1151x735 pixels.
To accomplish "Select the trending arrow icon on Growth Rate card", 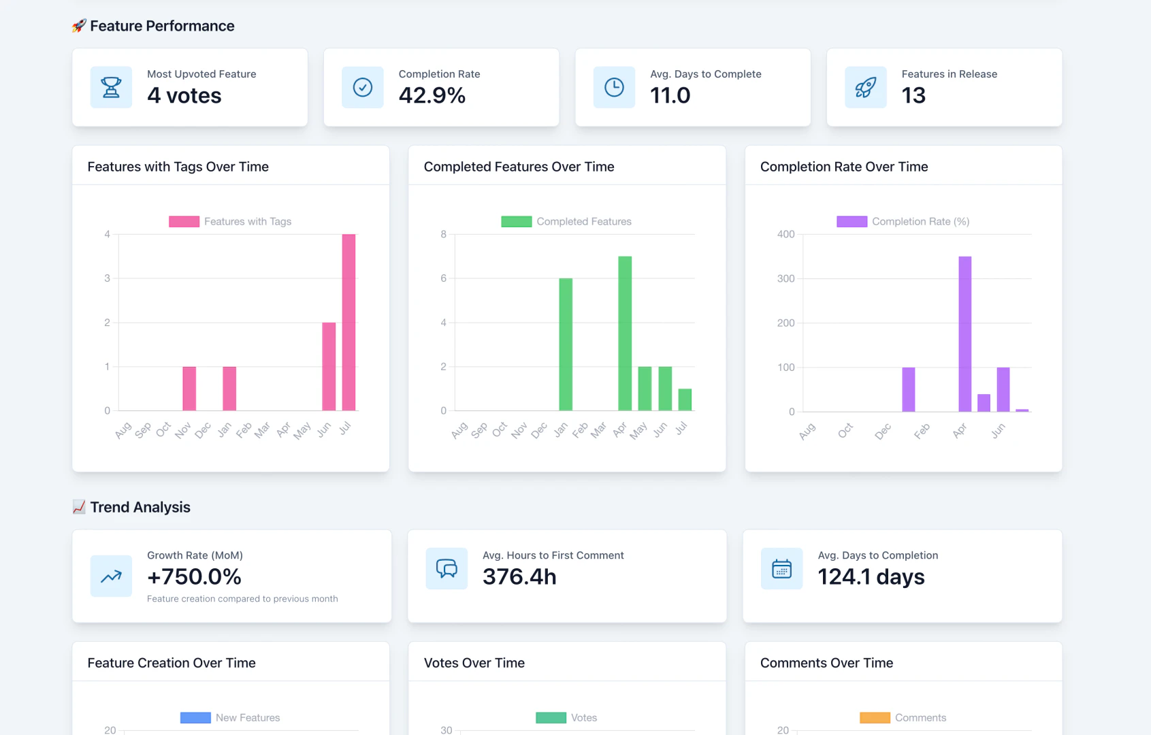I will click(110, 576).
